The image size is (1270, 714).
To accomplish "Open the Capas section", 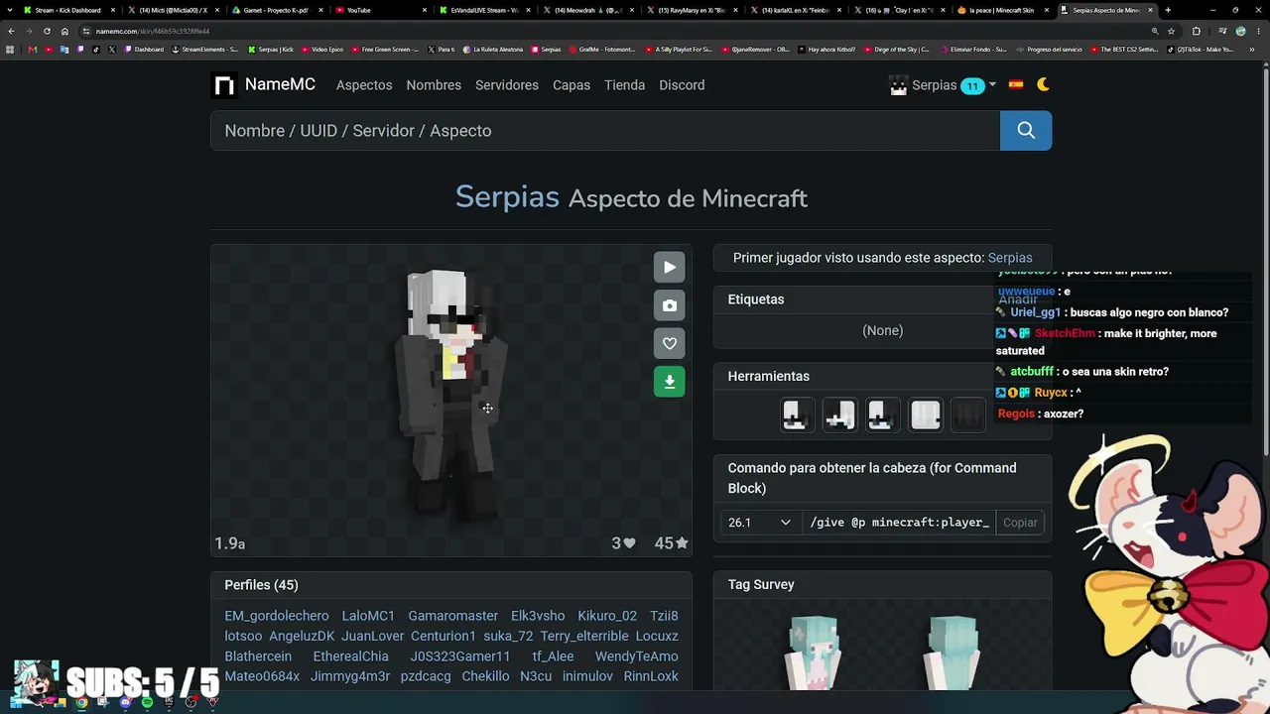I will (571, 85).
